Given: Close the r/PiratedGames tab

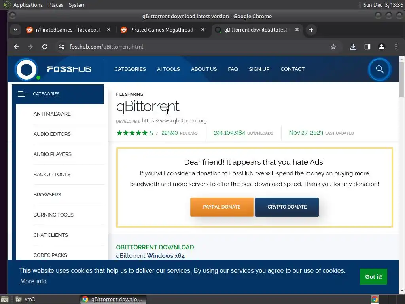Looking at the screenshot, I should [x=109, y=30].
